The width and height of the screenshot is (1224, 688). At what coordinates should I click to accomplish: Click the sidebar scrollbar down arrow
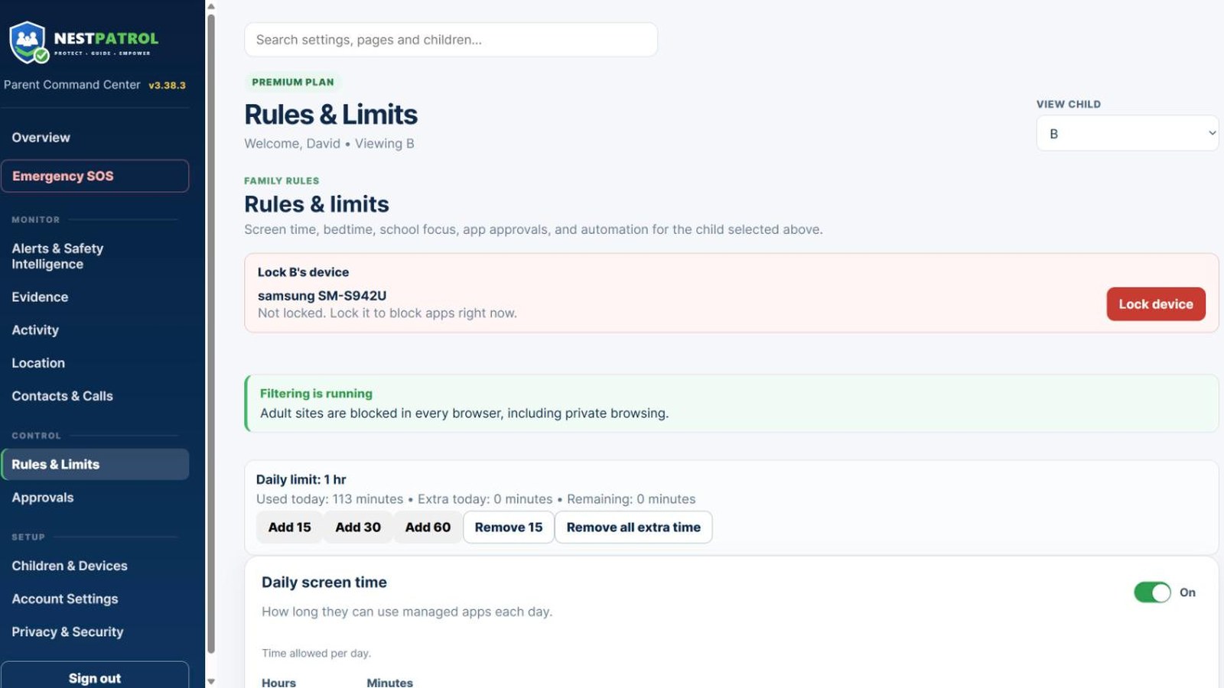coord(211,681)
